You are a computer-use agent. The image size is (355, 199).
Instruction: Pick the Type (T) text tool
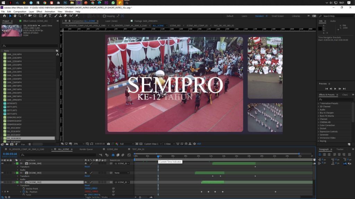pyautogui.click(x=50, y=16)
